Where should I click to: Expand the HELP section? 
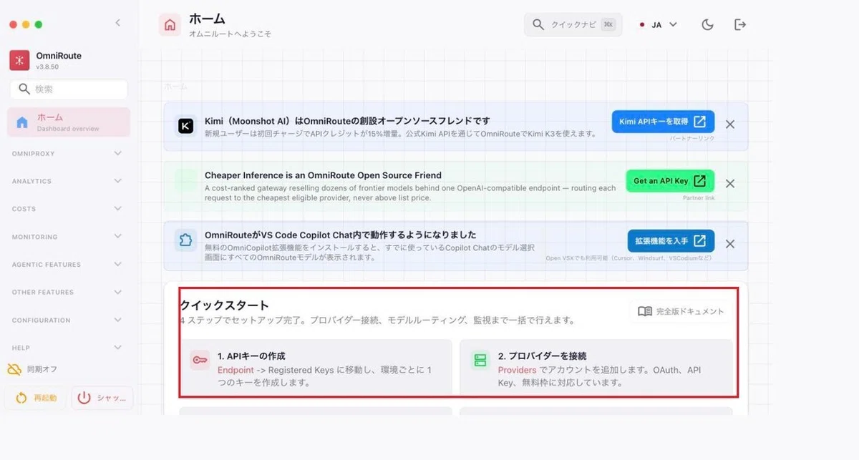coord(67,348)
